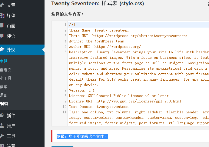This screenshot has width=209, height=147.
Task: Open 菜单 menus submenu link
Action: [4, 87]
